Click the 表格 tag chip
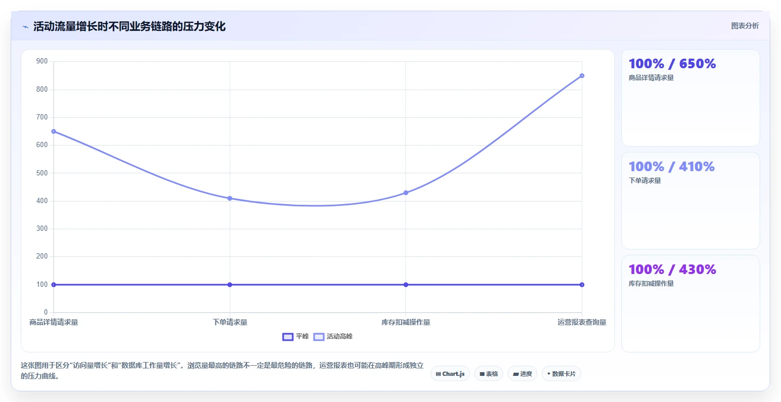 click(x=488, y=374)
